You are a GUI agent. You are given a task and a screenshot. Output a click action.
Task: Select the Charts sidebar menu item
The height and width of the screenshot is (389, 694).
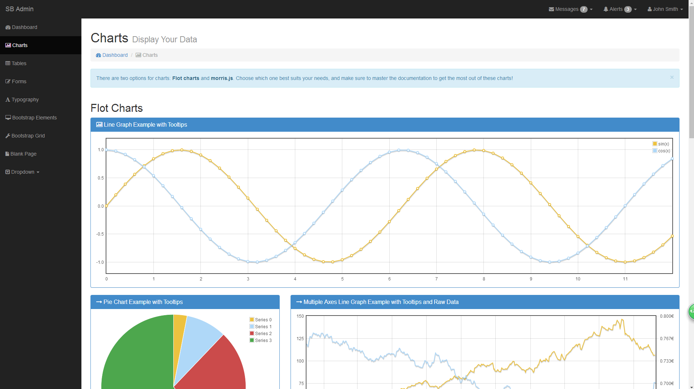(41, 45)
